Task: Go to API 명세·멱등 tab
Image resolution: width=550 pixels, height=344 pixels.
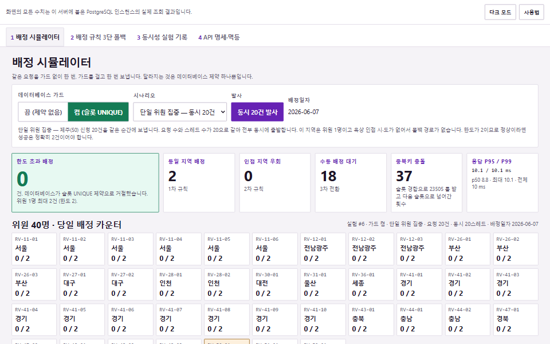Action: (x=219, y=37)
